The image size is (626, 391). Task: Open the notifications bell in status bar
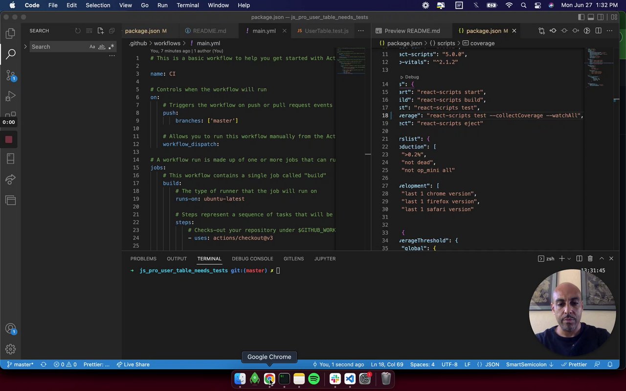(x=610, y=365)
